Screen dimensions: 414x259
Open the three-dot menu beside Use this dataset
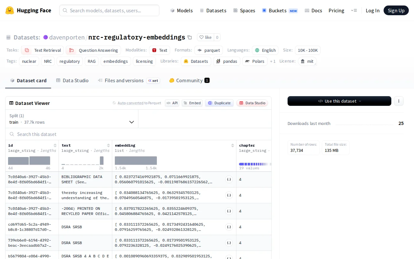(x=398, y=101)
